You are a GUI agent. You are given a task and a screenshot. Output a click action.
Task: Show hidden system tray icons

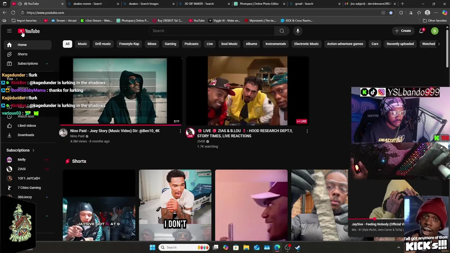click(398, 247)
